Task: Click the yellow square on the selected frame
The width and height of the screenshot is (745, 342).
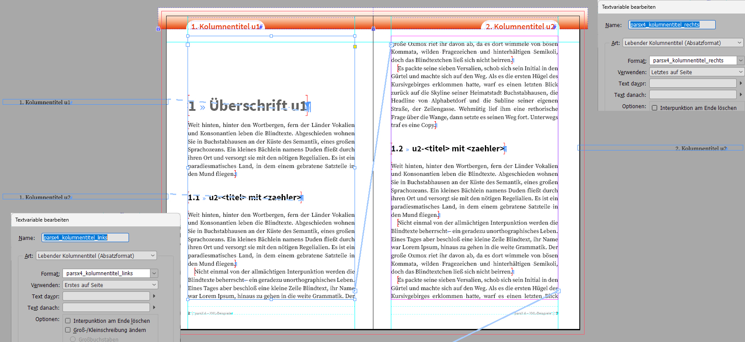Action: tap(355, 47)
